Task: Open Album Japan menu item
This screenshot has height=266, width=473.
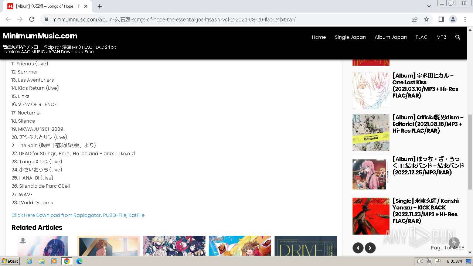Action: click(x=391, y=37)
